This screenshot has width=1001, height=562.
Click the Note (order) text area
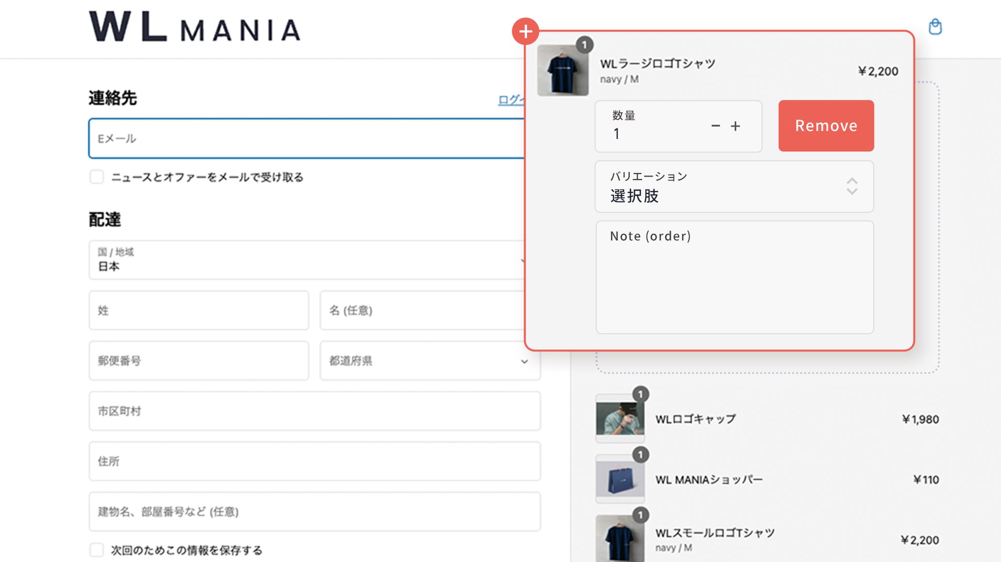[734, 277]
